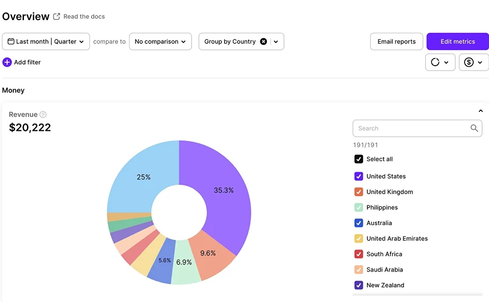Image resolution: width=489 pixels, height=302 pixels.
Task: Collapse the Revenue card with the chevron
Action: click(480, 111)
